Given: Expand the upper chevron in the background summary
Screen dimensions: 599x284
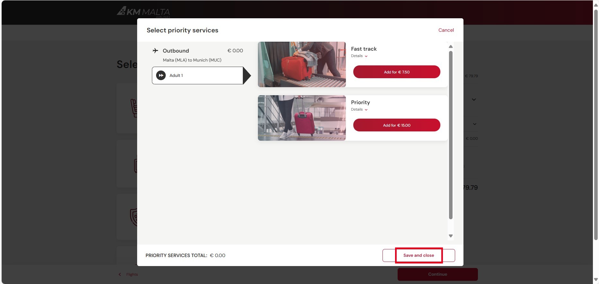Looking at the screenshot, I should coord(474,100).
